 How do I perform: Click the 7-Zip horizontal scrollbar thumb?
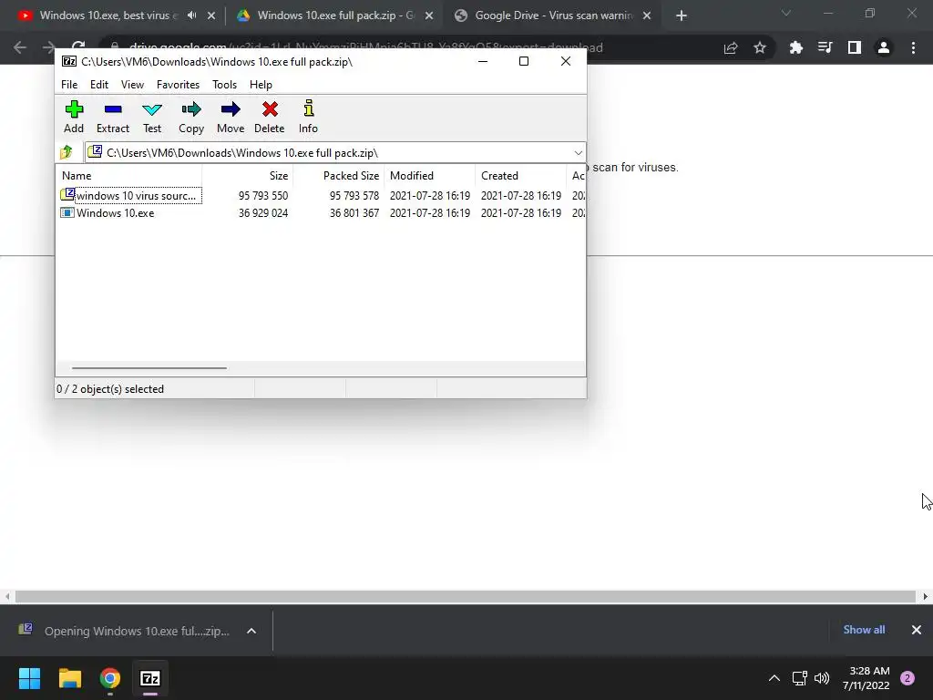(149, 368)
